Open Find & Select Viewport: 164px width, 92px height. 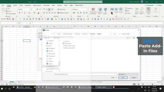pos(142,11)
